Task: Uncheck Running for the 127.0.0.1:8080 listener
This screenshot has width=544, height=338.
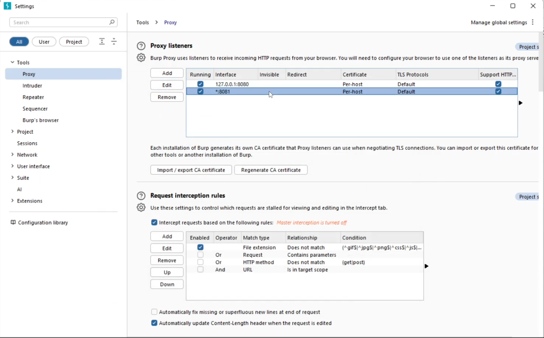Action: click(200, 84)
